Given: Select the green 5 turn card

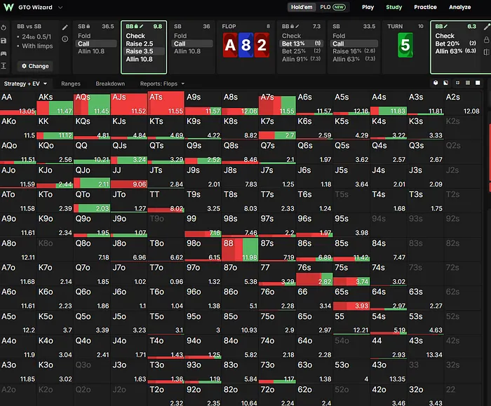Looking at the screenshot, I should click(405, 45).
